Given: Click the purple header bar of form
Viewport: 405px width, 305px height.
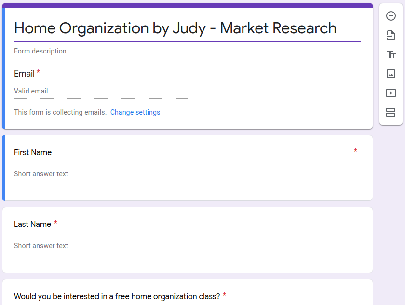Looking at the screenshot, I should tap(188, 5).
